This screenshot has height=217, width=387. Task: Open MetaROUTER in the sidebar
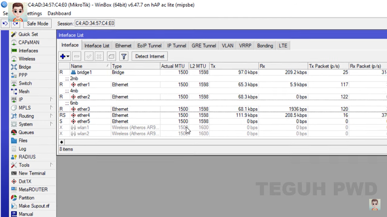(33, 190)
